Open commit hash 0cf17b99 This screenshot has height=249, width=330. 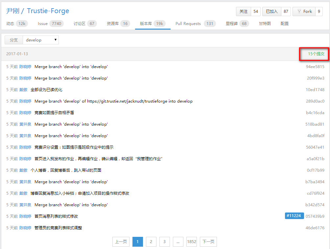[x=316, y=170]
